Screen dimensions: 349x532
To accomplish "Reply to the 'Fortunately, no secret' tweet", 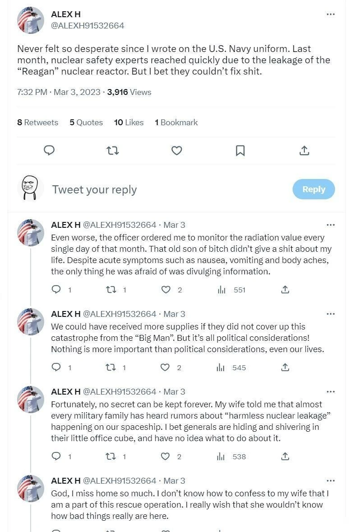I will pos(56,457).
